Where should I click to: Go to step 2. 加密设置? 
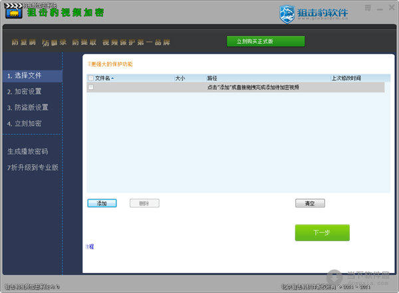tap(25, 92)
